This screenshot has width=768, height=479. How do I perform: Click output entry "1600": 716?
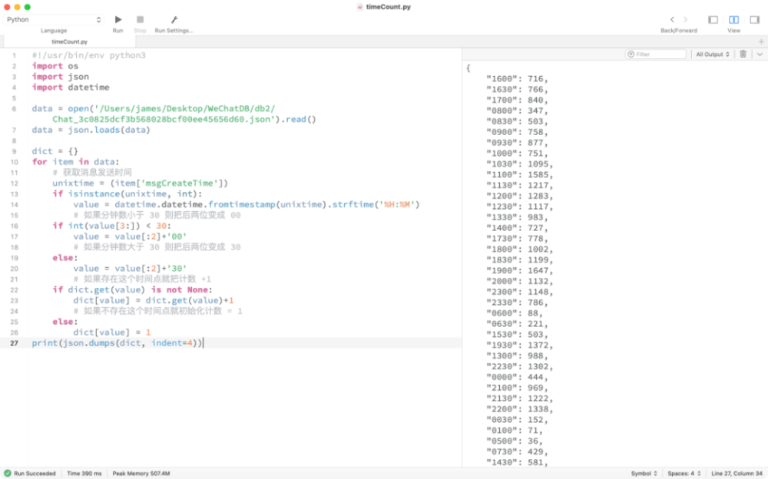517,79
